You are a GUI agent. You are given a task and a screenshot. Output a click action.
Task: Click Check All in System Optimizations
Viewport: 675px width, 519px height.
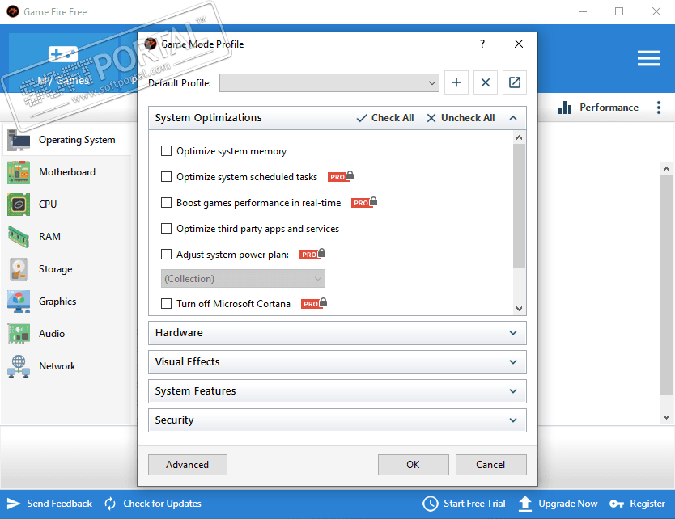pos(385,118)
